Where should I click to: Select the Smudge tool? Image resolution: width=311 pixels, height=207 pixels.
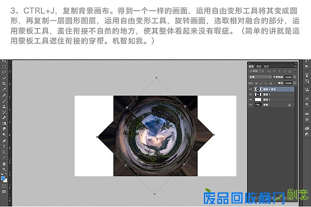(x=4, y=129)
